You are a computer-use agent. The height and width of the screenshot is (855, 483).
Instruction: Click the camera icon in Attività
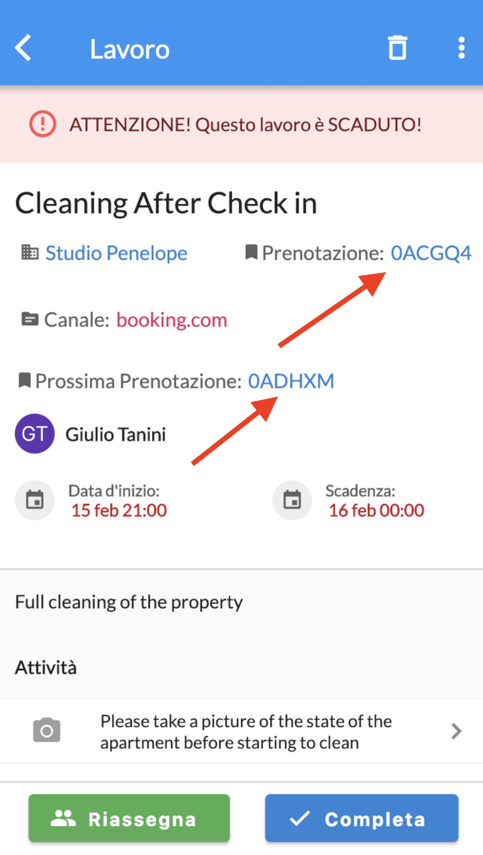click(47, 731)
